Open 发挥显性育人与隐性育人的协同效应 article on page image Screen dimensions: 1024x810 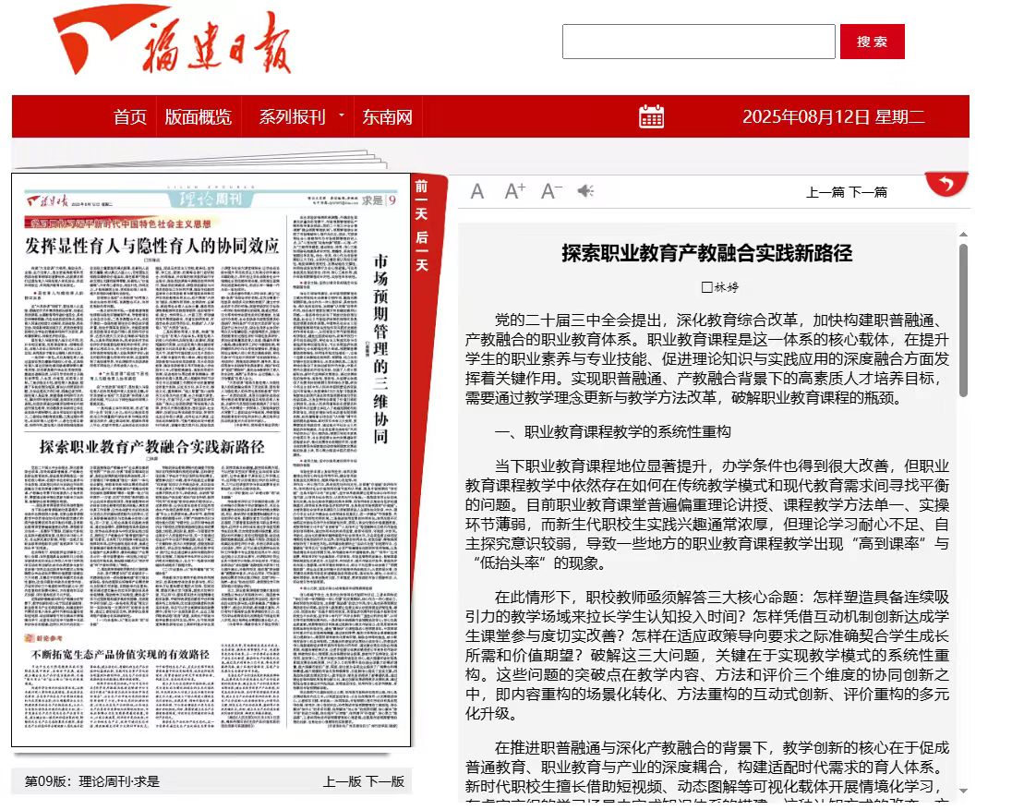(x=152, y=246)
